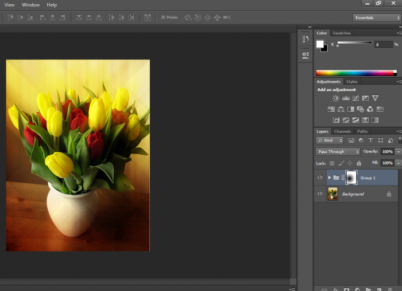Switch to the Channels tab

click(x=342, y=131)
